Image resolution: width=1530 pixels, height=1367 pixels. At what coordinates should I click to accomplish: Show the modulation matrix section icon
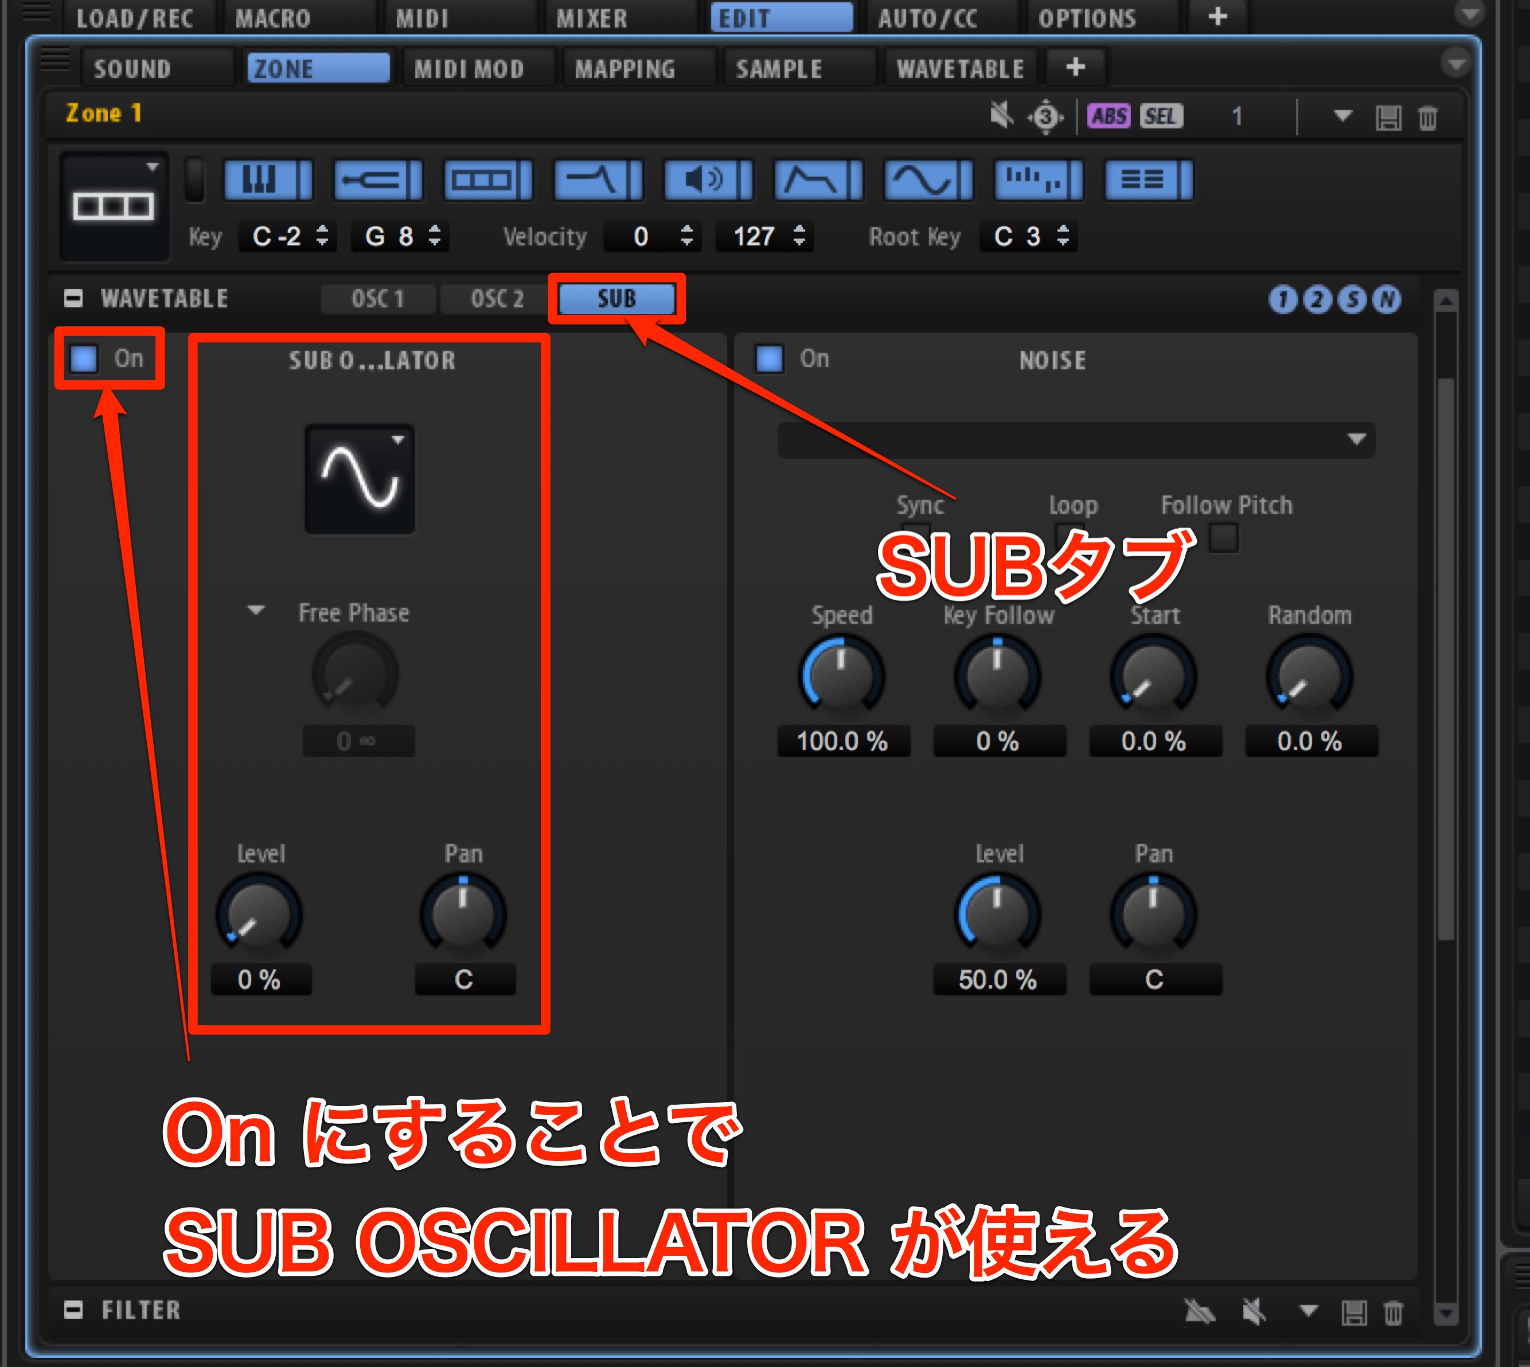(x=1149, y=180)
